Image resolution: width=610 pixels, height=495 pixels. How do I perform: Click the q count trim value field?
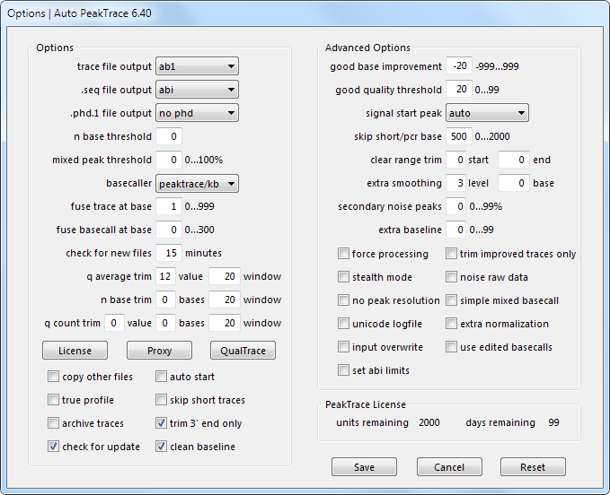click(114, 323)
